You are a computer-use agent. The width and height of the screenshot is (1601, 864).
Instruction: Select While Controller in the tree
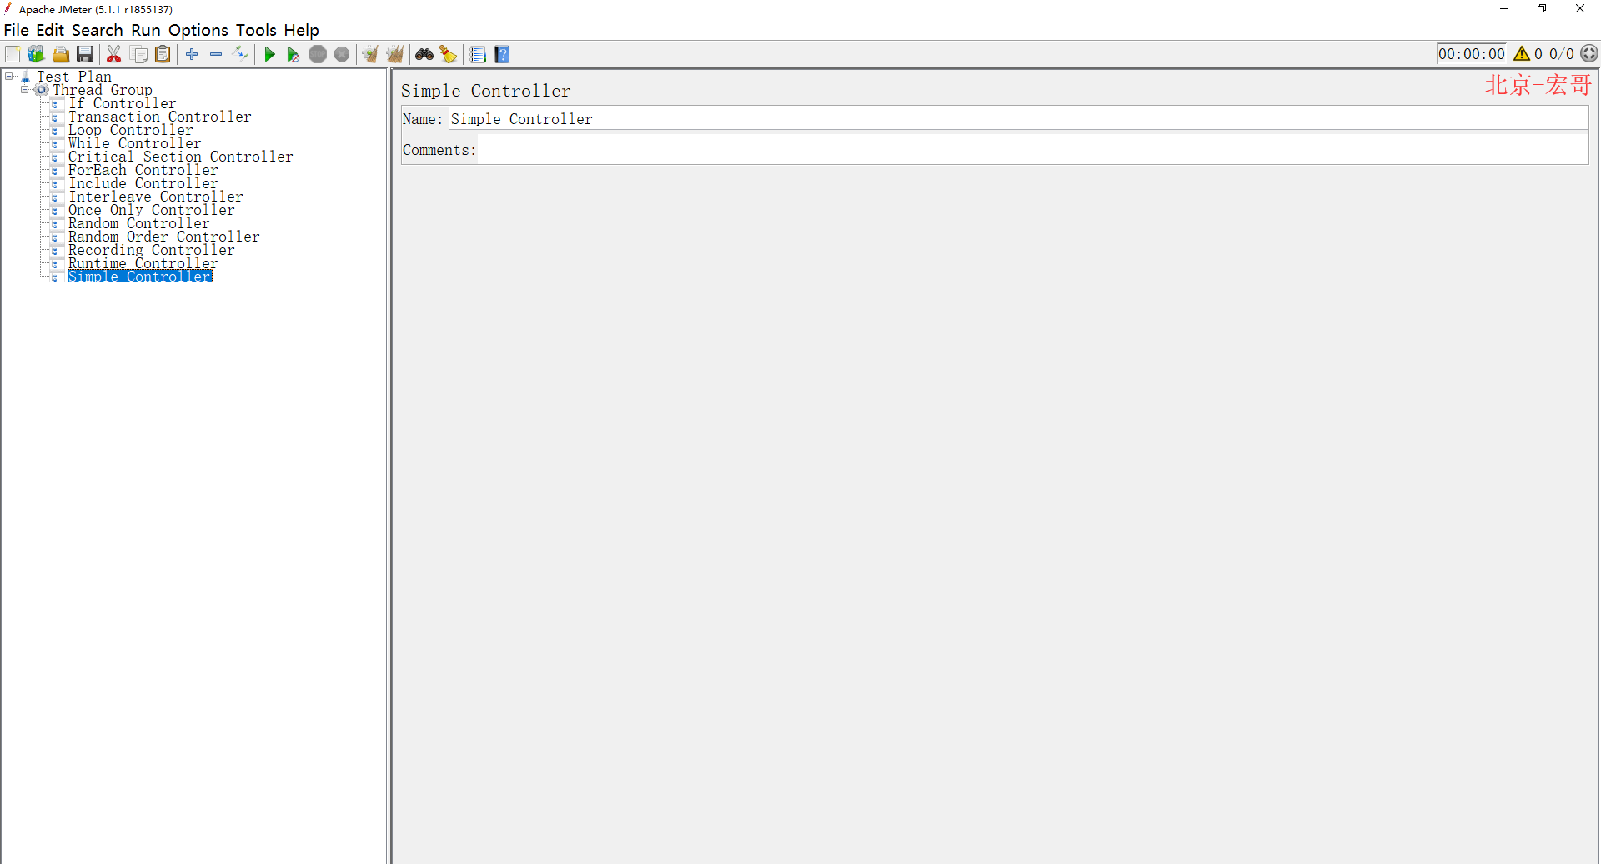pos(135,143)
